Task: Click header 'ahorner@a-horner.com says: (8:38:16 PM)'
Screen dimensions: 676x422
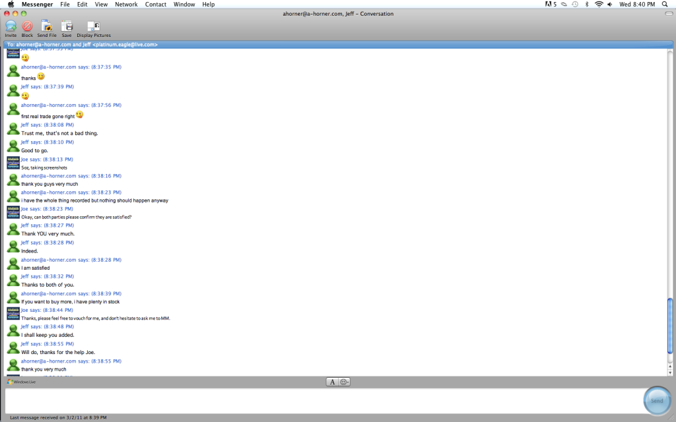Action: pyautogui.click(x=71, y=175)
